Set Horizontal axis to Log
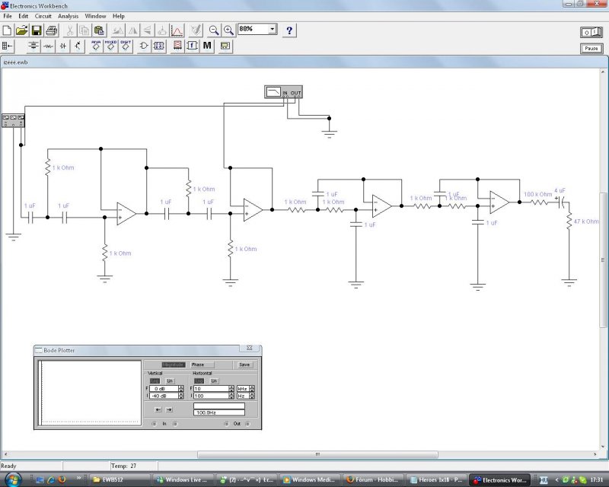This screenshot has height=487, width=609. click(x=199, y=381)
